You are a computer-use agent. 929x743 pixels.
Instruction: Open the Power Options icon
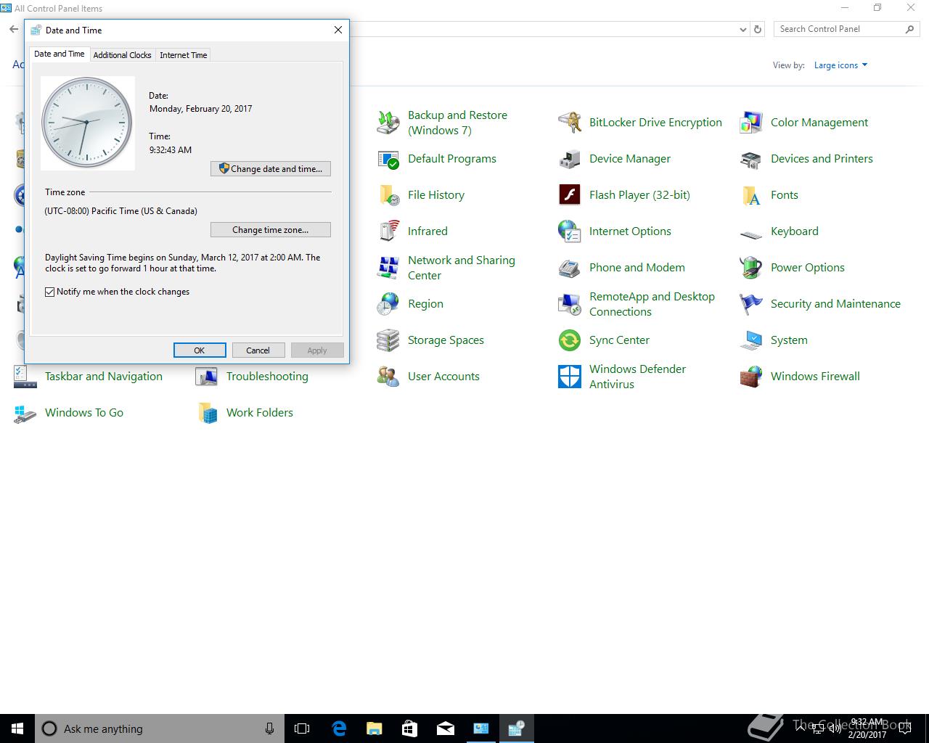[751, 268]
